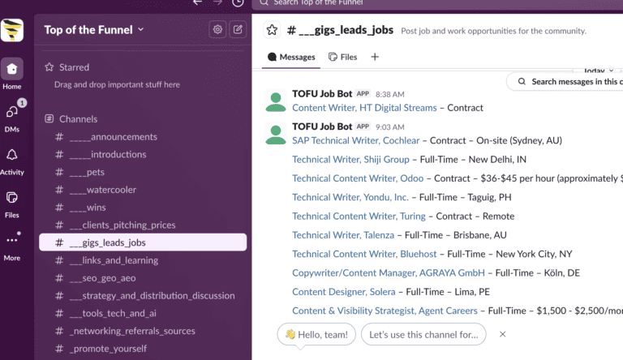The image size is (623, 360).
Task: Open SAP Technical Writer, Cochlear job link
Action: click(355, 140)
